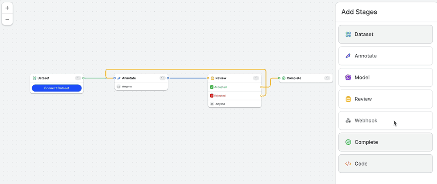Click the Webhook stage icon
This screenshot has width=437, height=184.
348,121
